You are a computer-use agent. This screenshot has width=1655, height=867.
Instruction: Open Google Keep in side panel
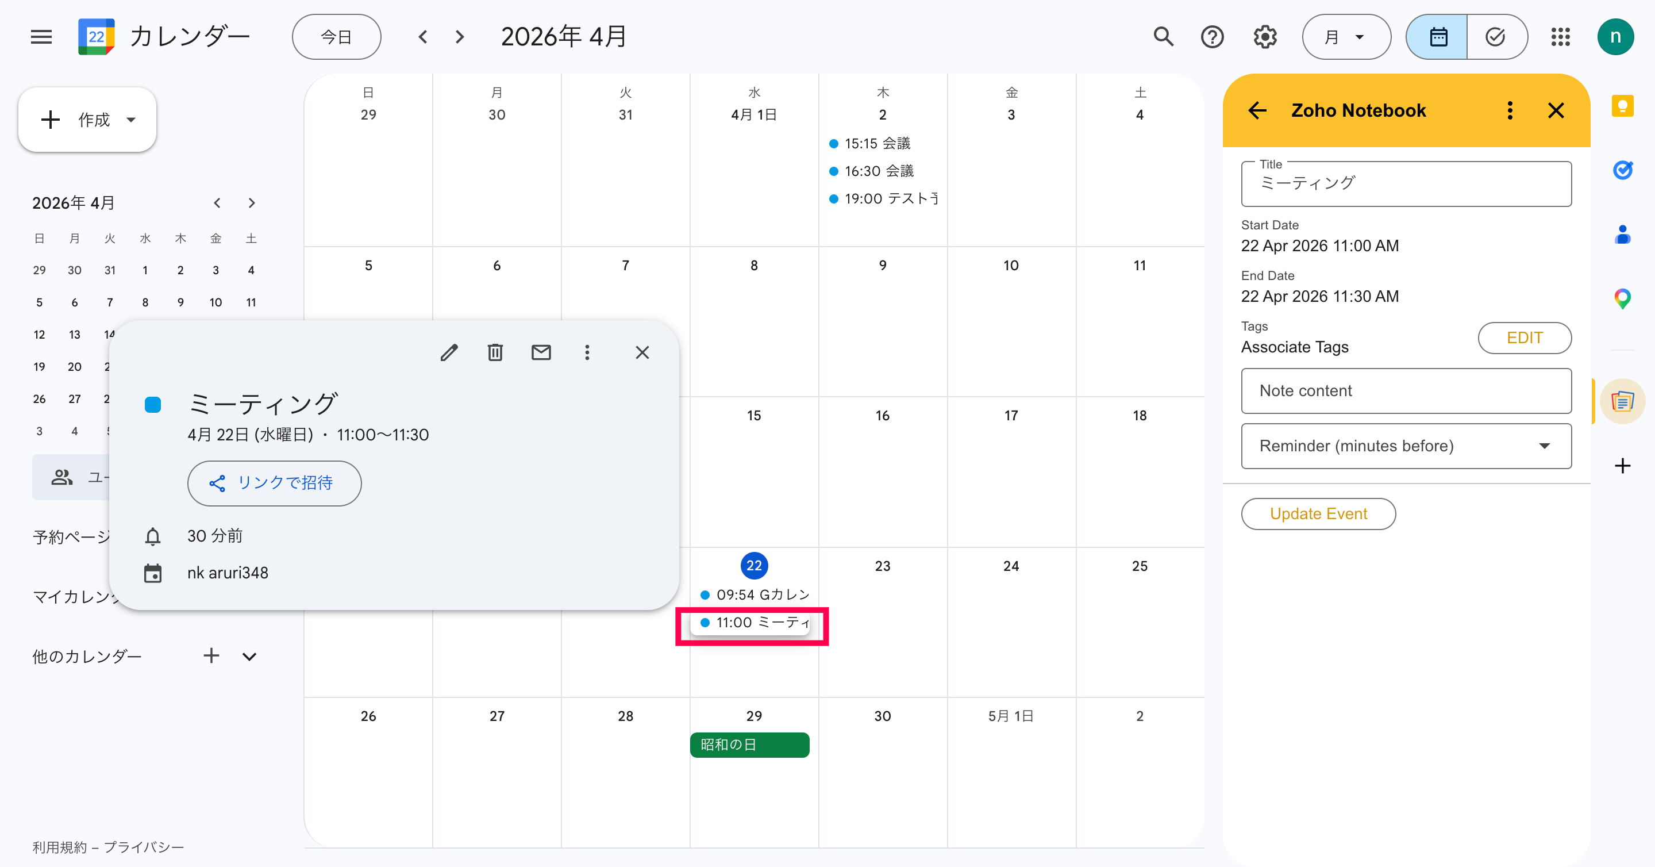coord(1622,106)
